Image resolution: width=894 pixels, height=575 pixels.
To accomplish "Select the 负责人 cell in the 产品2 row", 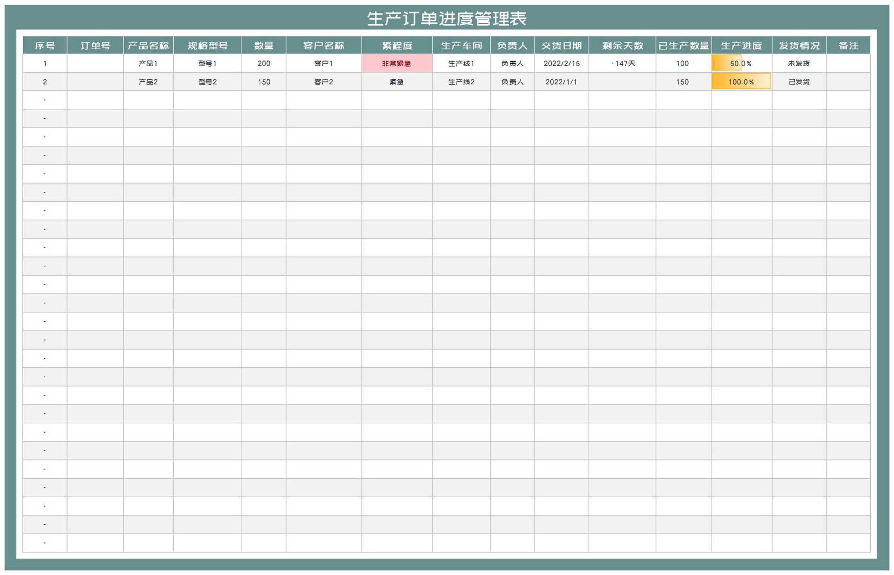I will 512,81.
